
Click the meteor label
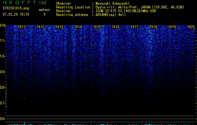(44, 10)
